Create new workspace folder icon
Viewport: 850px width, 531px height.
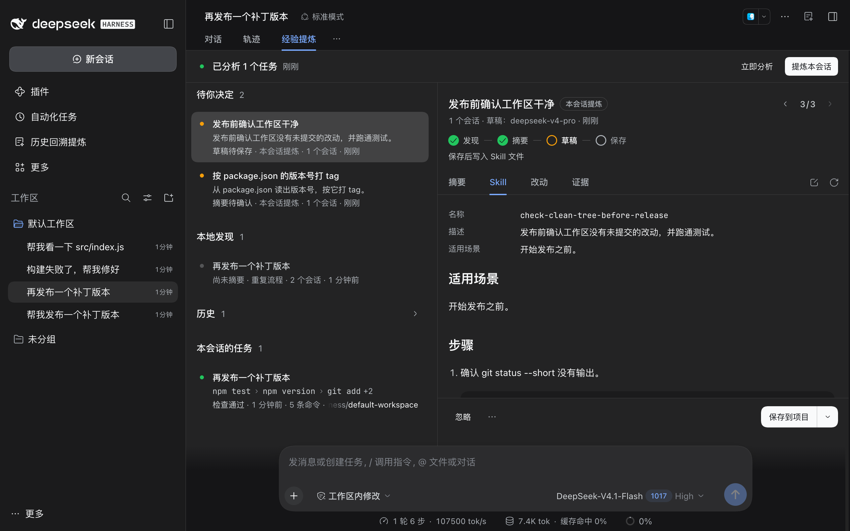click(x=169, y=198)
